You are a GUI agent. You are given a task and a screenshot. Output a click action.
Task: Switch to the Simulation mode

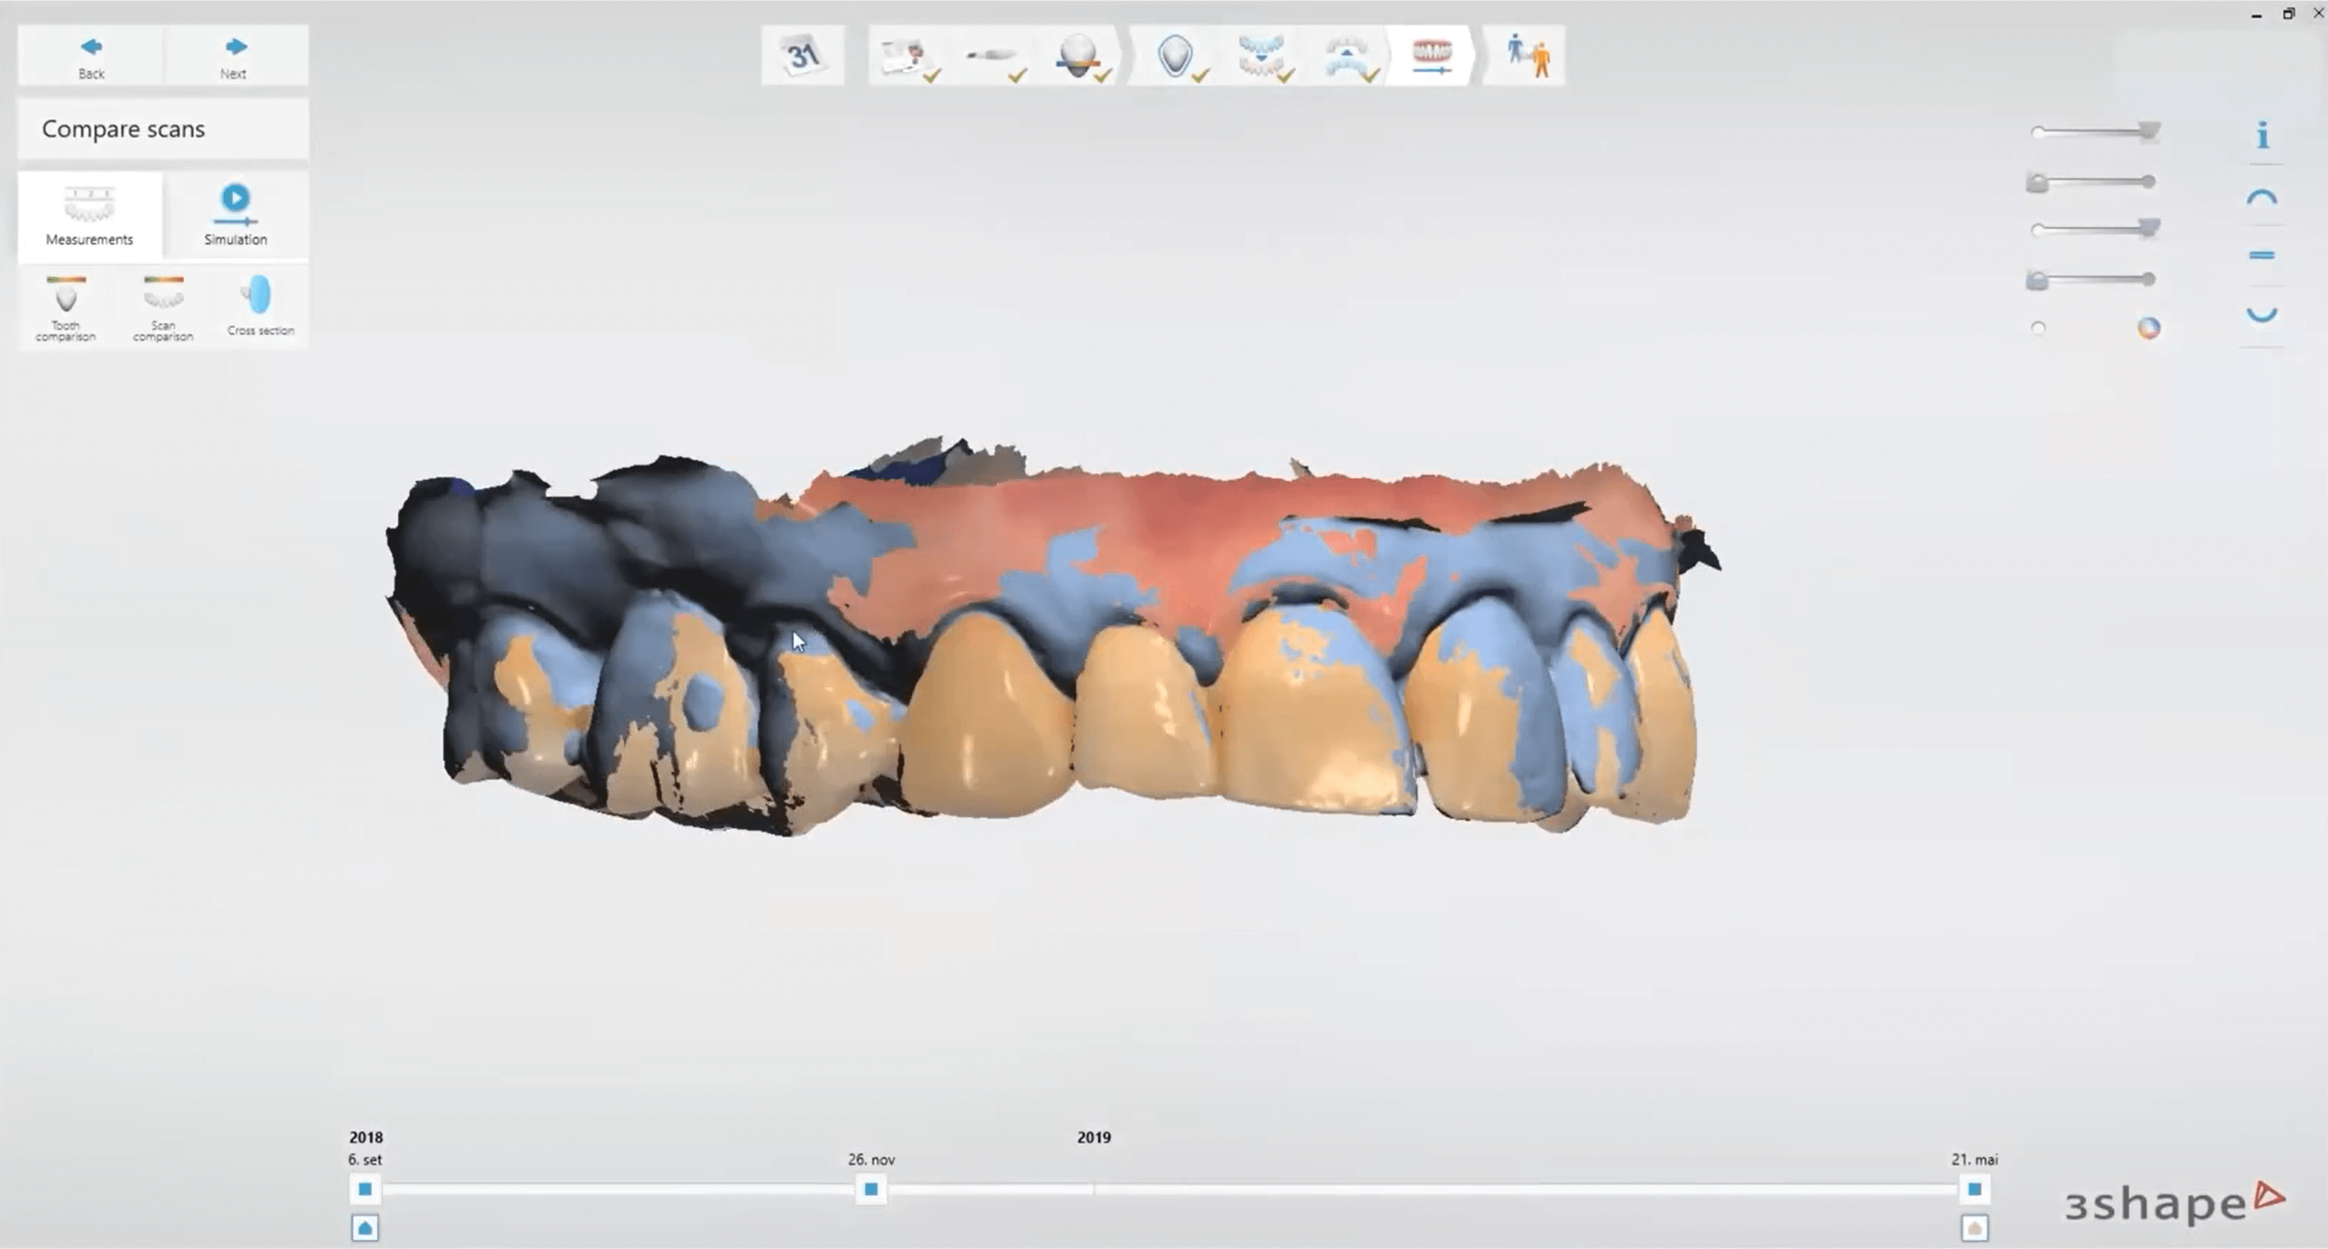234,215
